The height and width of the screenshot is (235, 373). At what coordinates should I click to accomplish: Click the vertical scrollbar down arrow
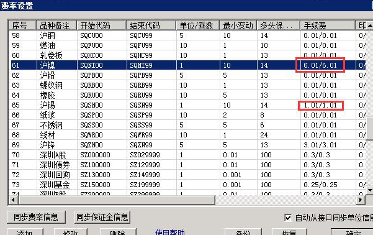pyautogui.click(x=370, y=190)
